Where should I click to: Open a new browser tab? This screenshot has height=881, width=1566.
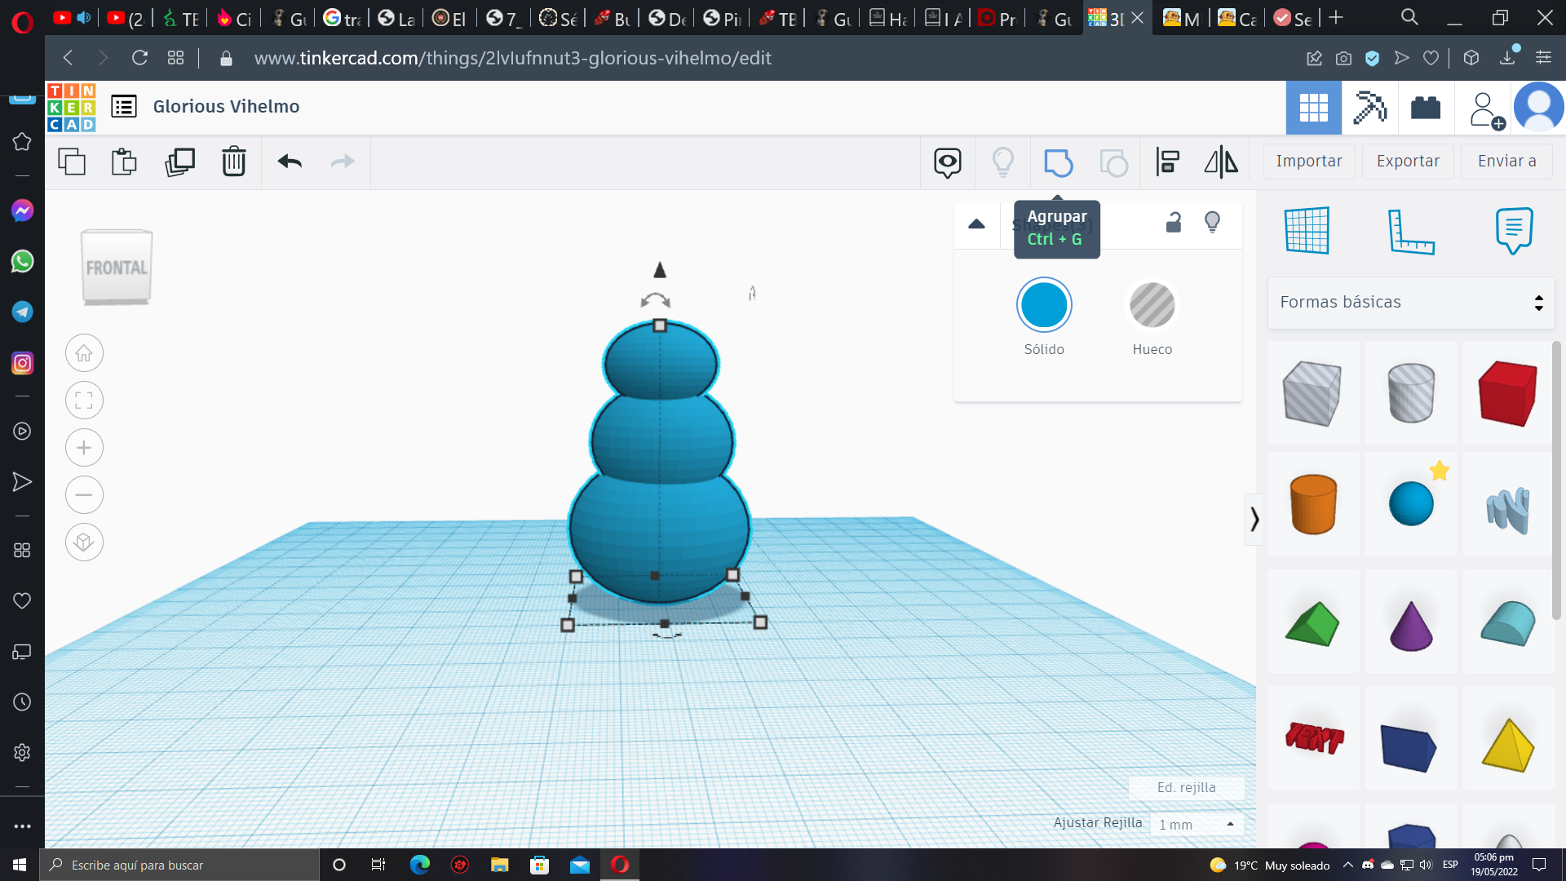[1335, 17]
